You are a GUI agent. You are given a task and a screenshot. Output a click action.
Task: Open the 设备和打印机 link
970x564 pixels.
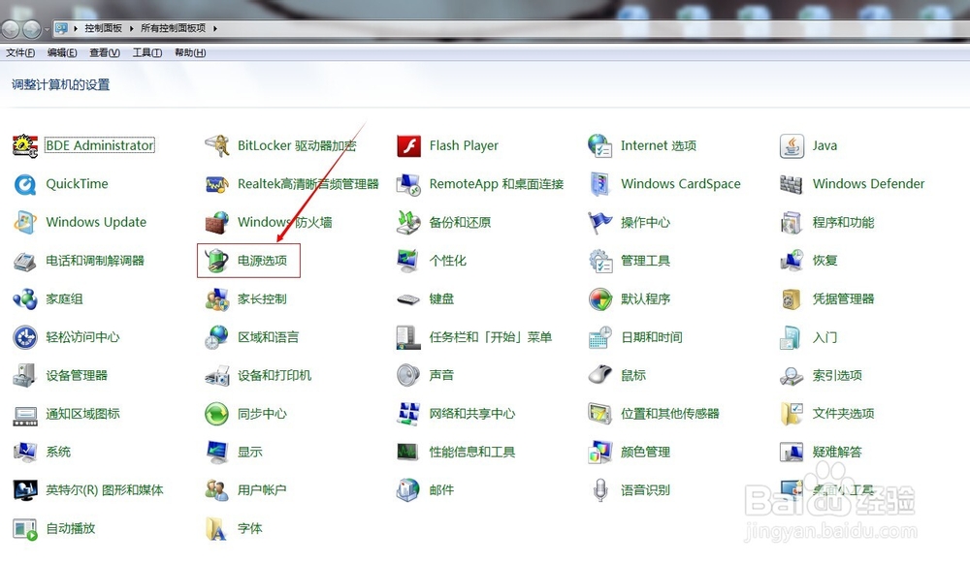click(x=275, y=376)
